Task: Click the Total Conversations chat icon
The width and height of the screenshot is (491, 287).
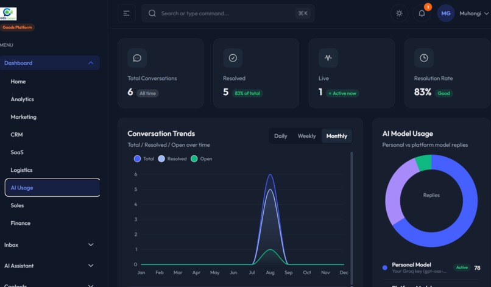Action: click(x=137, y=58)
